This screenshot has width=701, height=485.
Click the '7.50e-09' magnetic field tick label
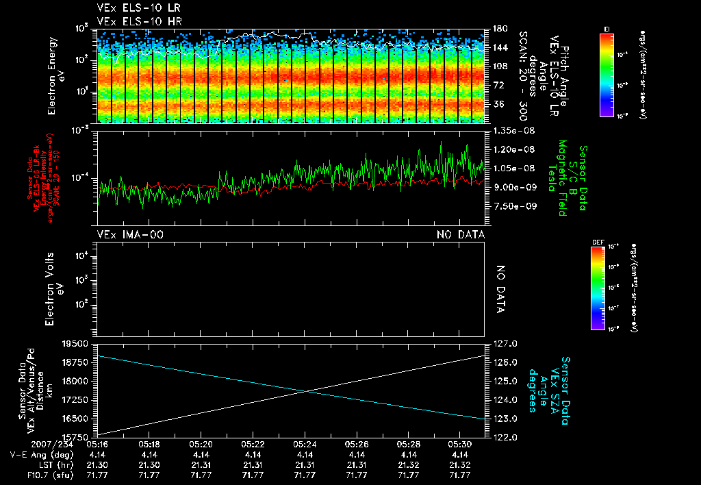[x=513, y=206]
